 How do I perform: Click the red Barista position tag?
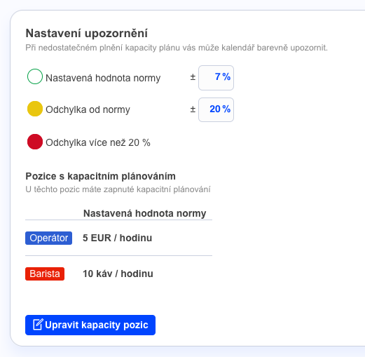[45, 274]
